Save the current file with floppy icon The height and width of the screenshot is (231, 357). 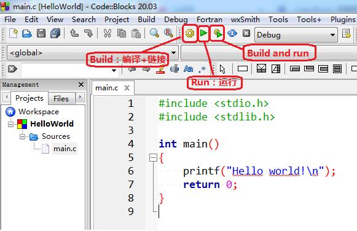[41, 33]
